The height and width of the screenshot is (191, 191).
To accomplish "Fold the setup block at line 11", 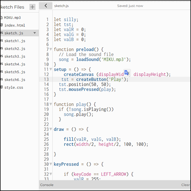I will (x=51, y=69).
